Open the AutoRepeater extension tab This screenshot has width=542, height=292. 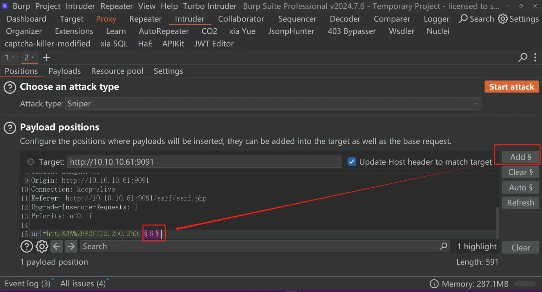pyautogui.click(x=164, y=31)
